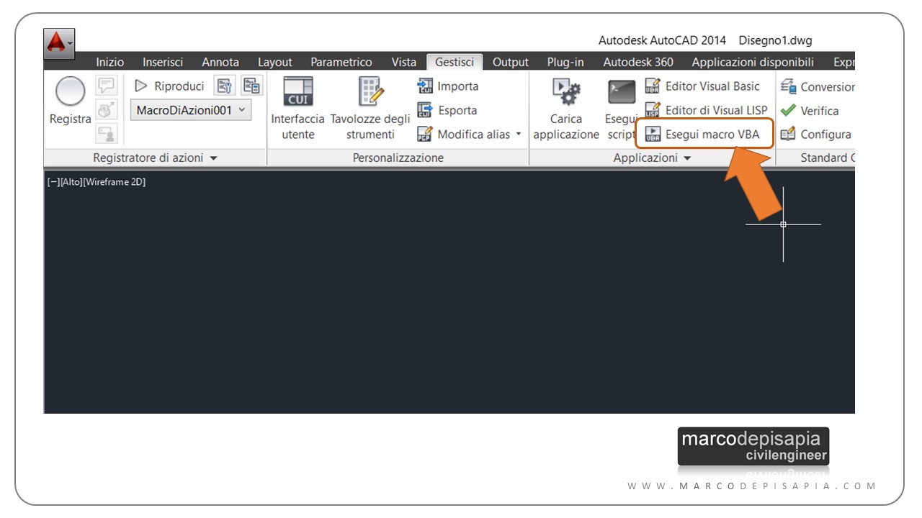Expand the Applicazioni panel arrow
This screenshot has width=922, height=518.
point(686,158)
